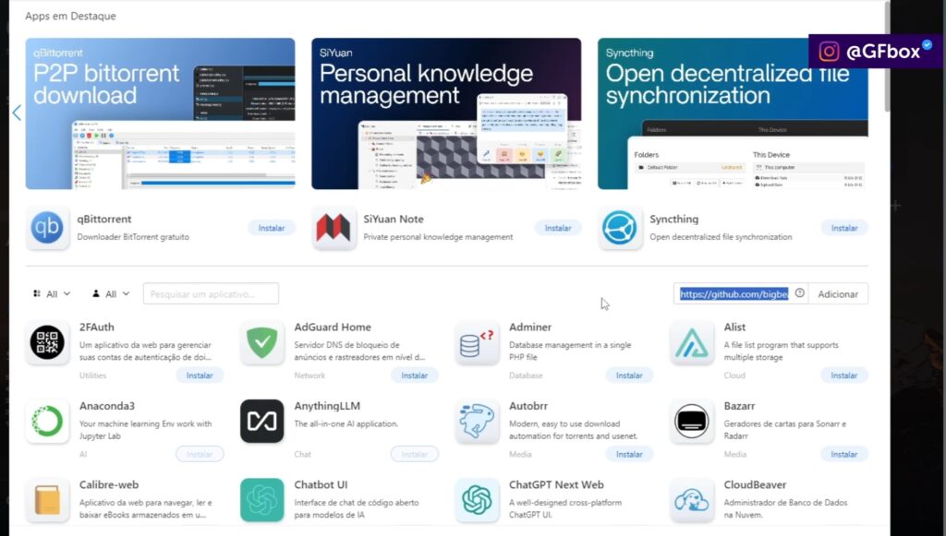
Task: Focus the Pesquisar um aplicativo search box
Action: (x=211, y=294)
